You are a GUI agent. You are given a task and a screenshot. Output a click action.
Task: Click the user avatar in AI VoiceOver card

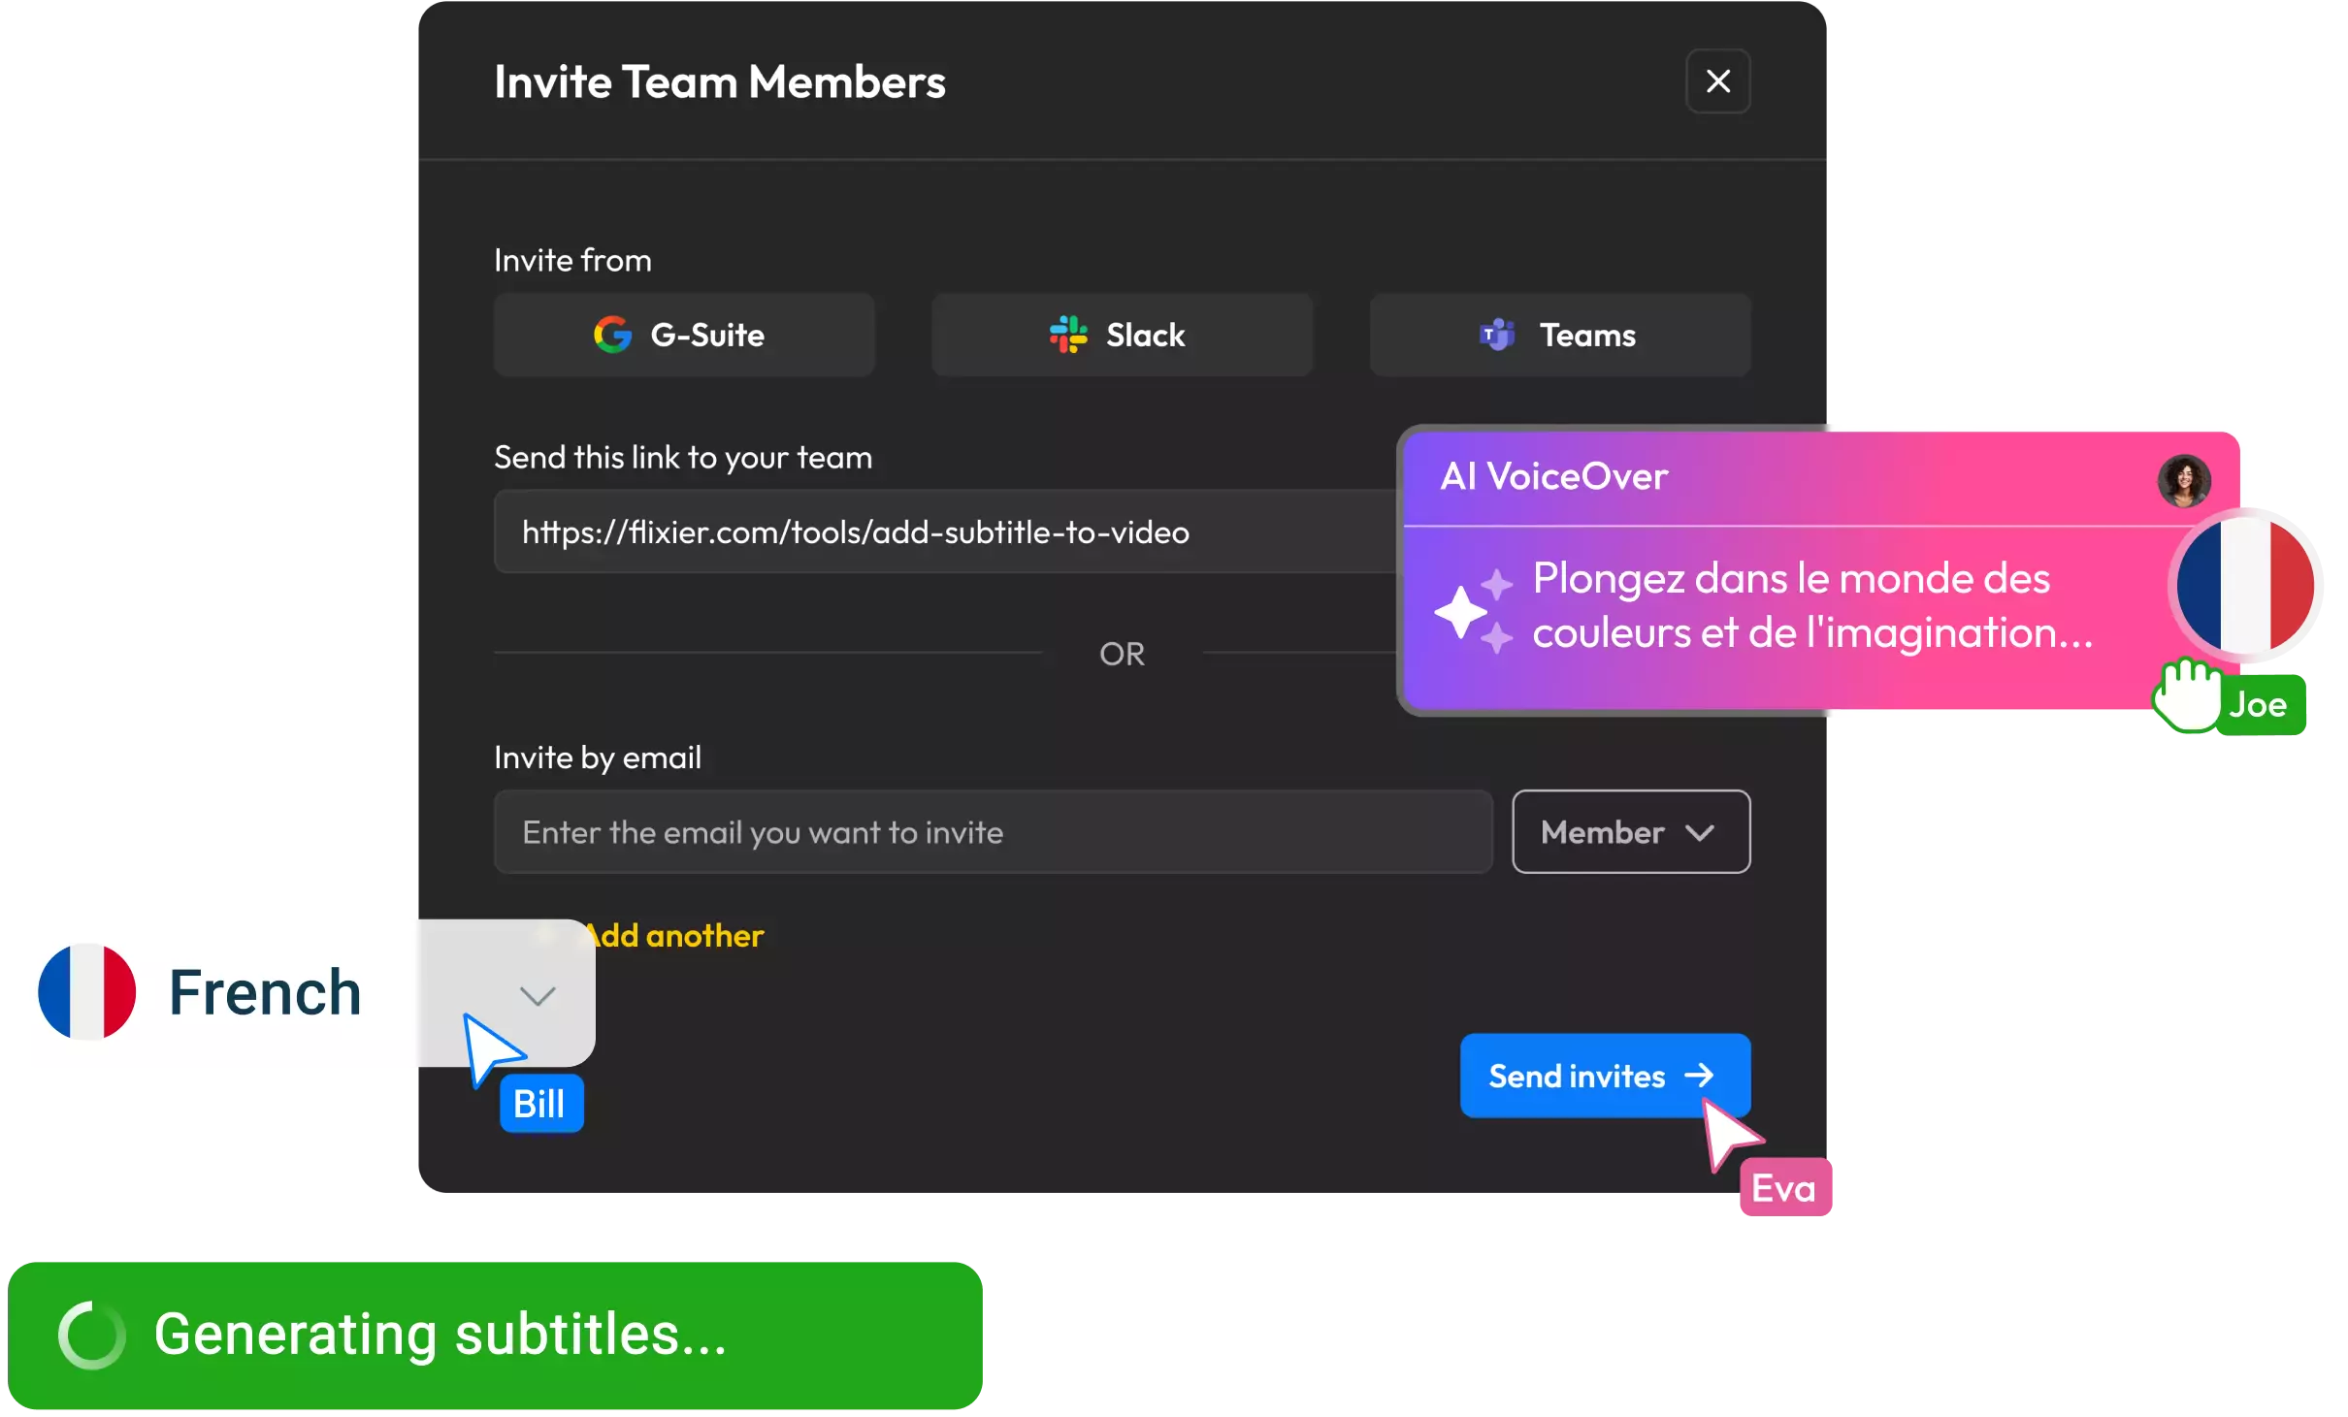[x=2183, y=480]
